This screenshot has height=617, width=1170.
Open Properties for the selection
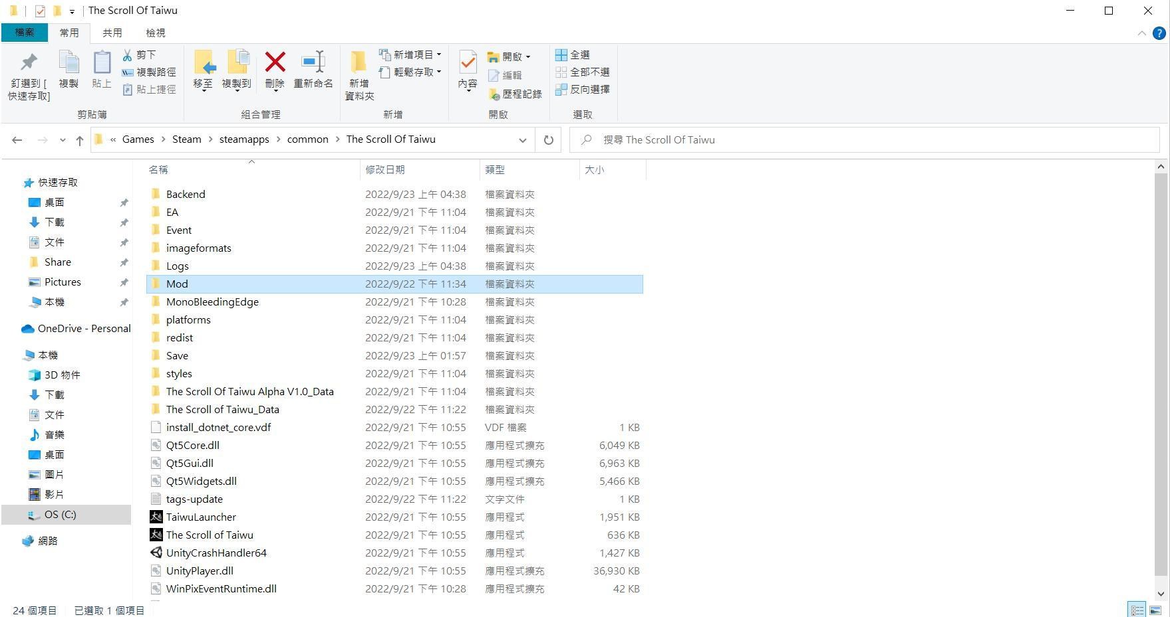point(468,70)
